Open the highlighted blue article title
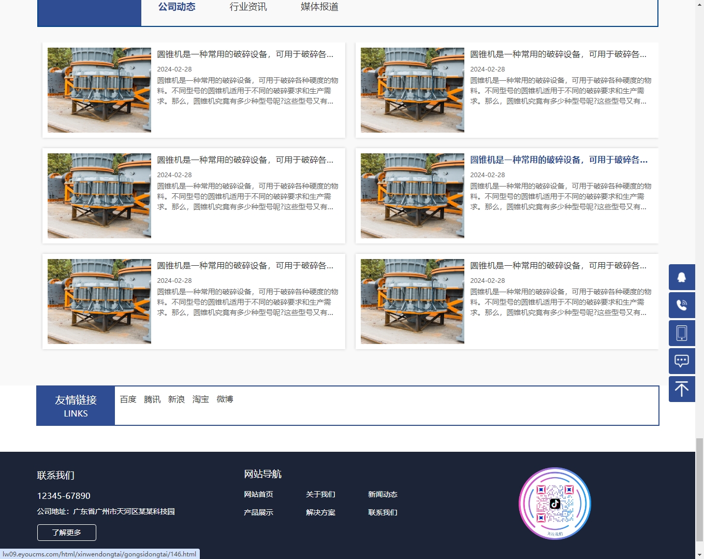This screenshot has width=704, height=559. click(559, 160)
